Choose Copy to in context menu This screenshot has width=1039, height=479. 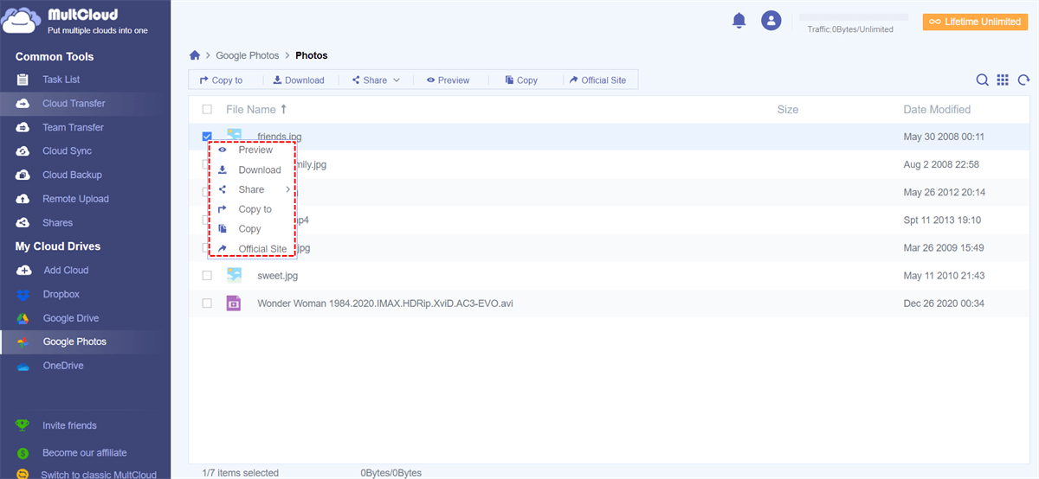pyautogui.click(x=253, y=209)
